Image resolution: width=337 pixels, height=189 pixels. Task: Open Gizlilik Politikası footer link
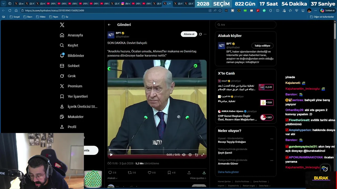[242, 181]
